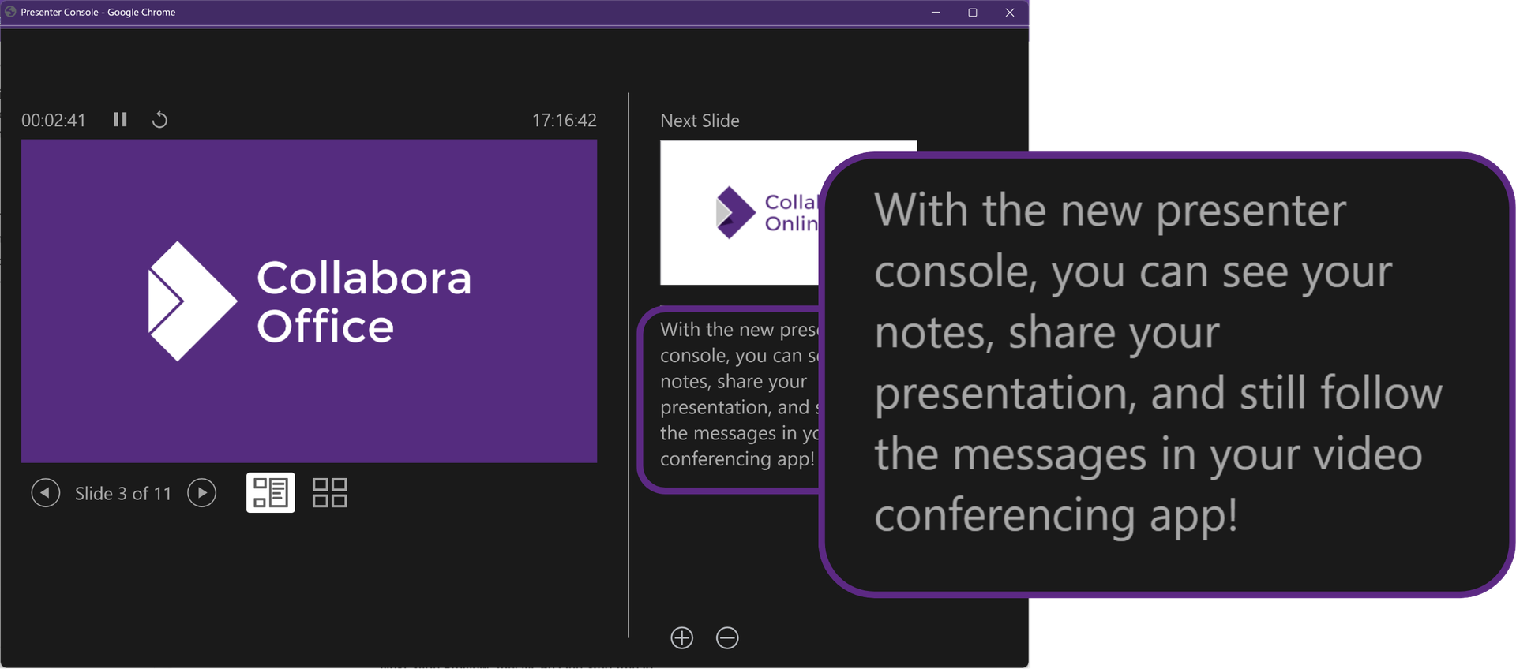
Task: Click the Next Slide heading
Action: 700,121
